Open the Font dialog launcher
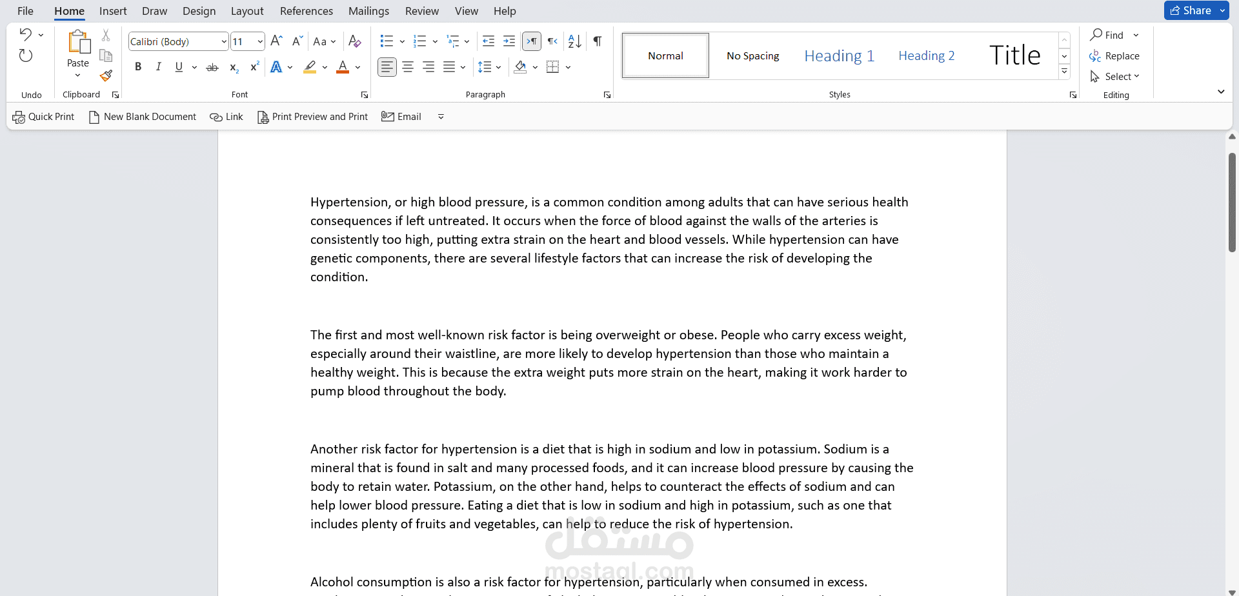Screen dimensions: 1239x596 click(365, 95)
